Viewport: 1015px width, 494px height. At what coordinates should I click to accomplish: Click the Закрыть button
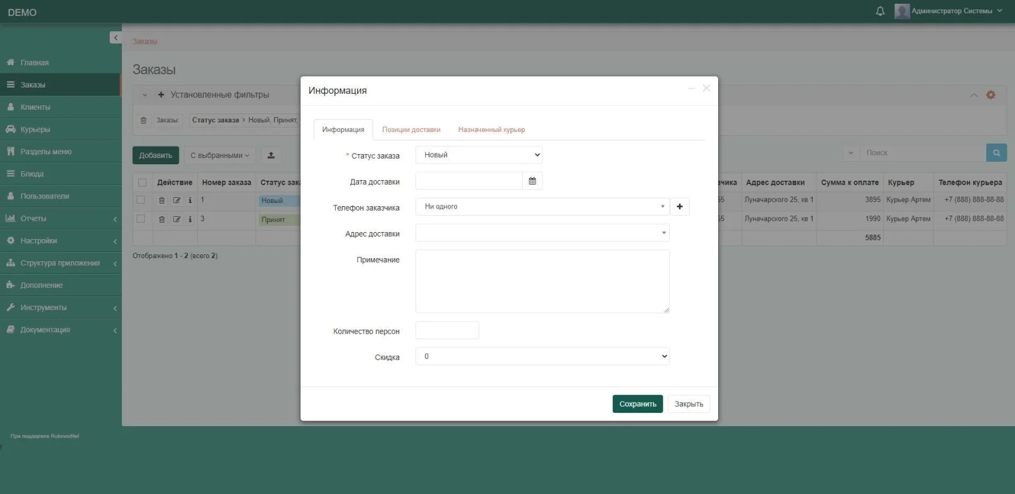(x=688, y=404)
